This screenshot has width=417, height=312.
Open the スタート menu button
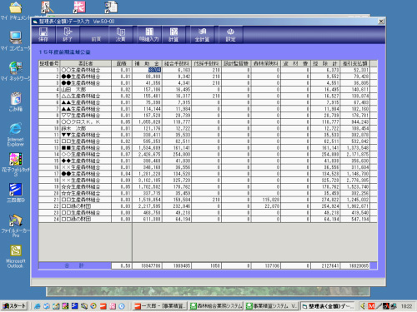14,306
